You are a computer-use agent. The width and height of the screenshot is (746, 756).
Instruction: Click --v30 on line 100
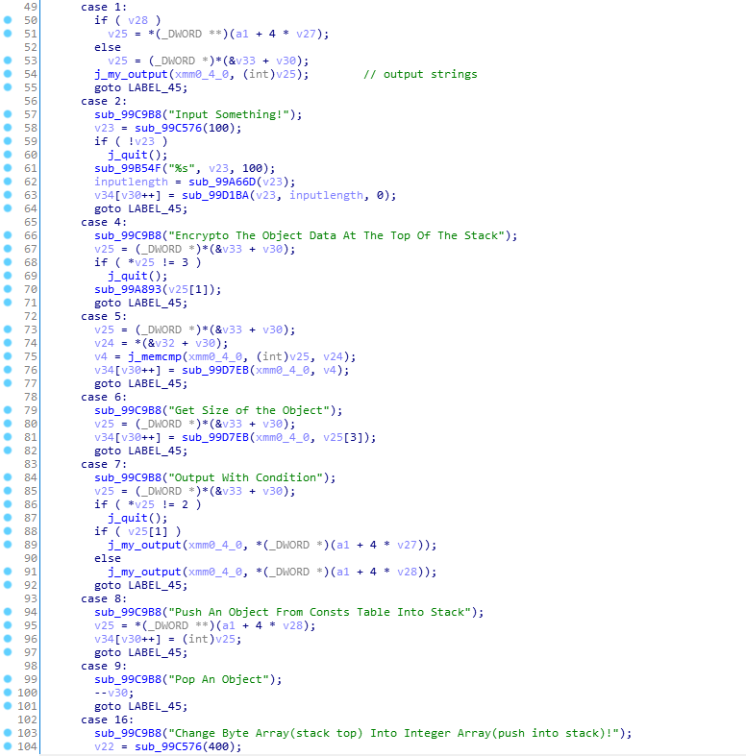coord(114,693)
